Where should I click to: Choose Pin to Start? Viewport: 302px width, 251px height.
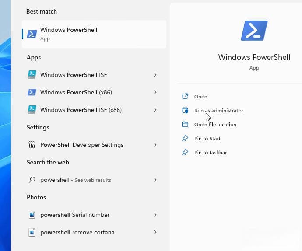coord(207,139)
